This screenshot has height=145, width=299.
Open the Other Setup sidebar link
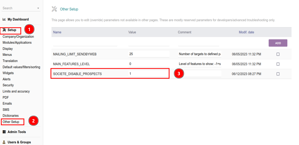click(x=11, y=122)
